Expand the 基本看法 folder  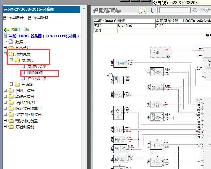click(5, 47)
